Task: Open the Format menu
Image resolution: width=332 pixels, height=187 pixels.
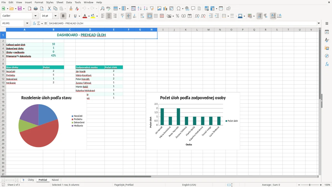Action: (39, 2)
